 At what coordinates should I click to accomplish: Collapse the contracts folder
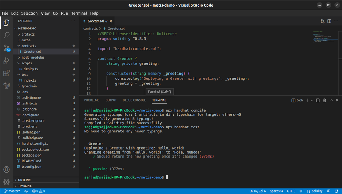28,46
